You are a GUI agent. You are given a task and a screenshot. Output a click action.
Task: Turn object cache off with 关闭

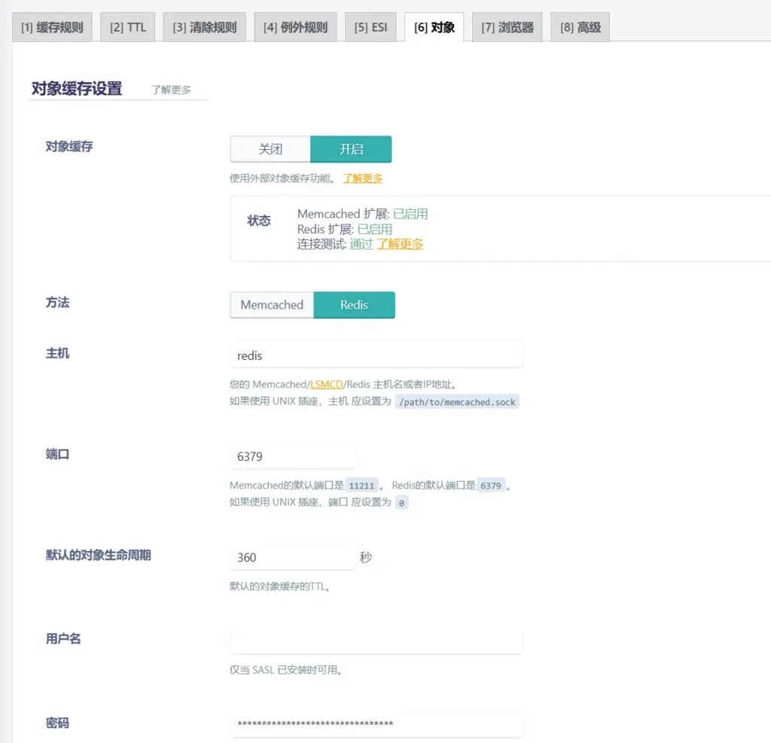click(x=270, y=149)
